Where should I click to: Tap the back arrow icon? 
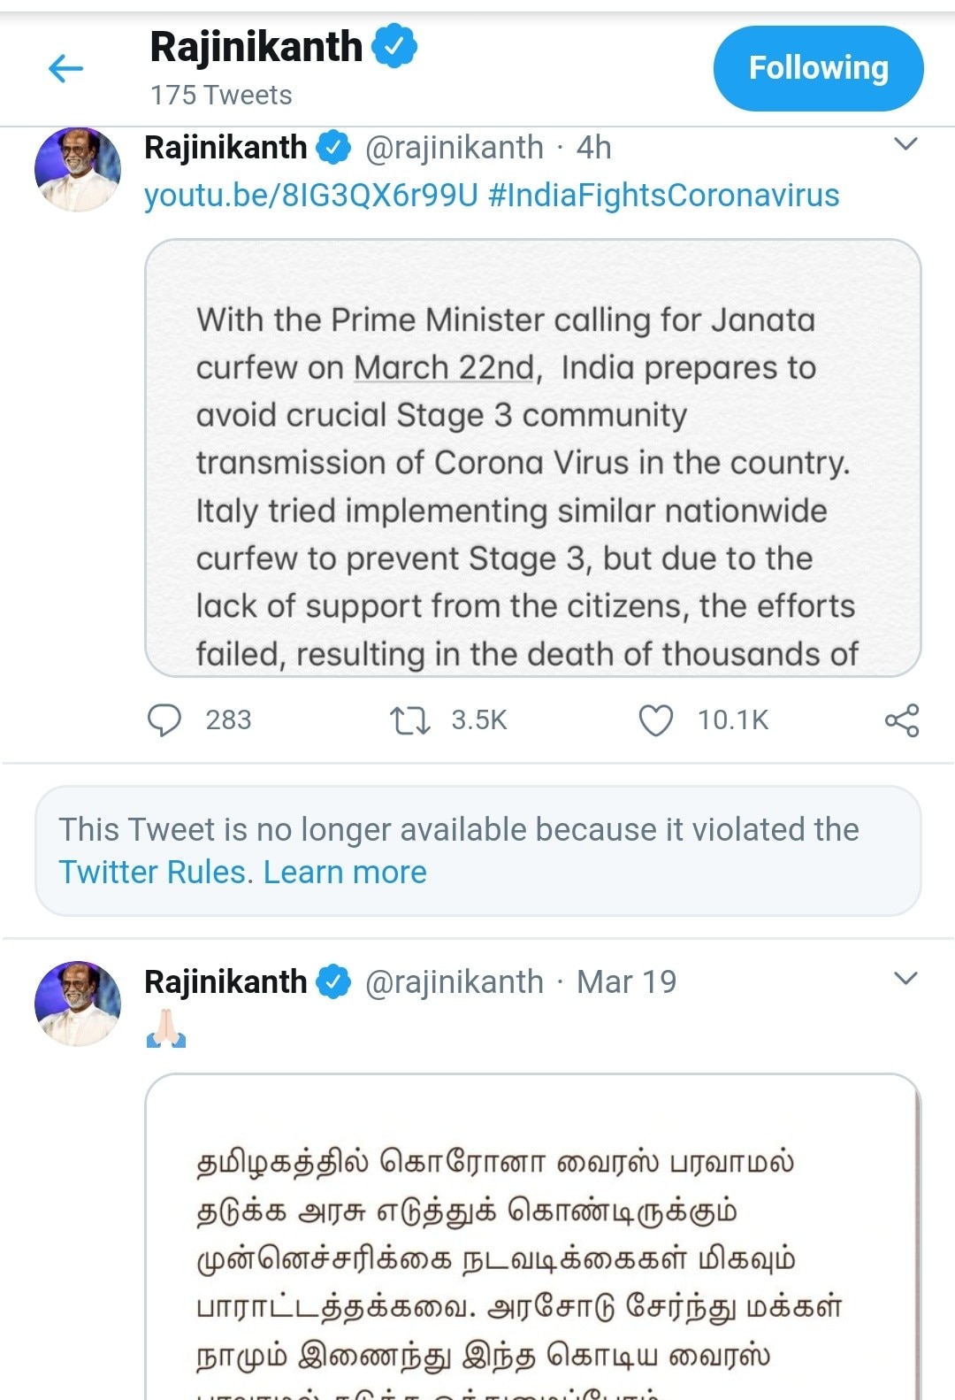point(65,68)
